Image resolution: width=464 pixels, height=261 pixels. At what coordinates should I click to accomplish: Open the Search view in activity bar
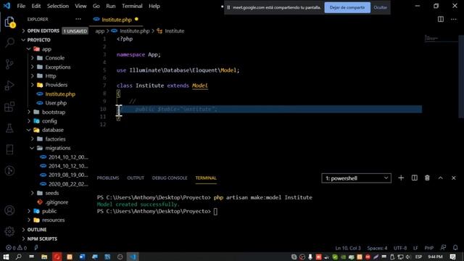pyautogui.click(x=9, y=43)
